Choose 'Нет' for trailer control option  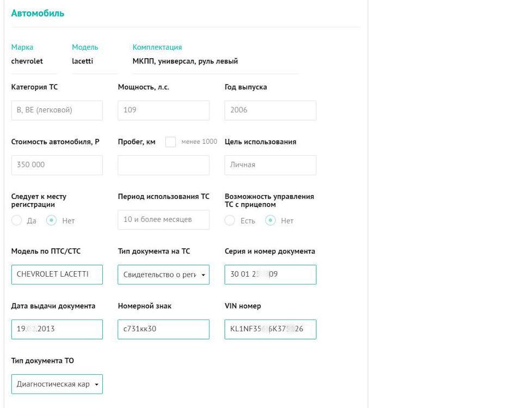point(270,221)
